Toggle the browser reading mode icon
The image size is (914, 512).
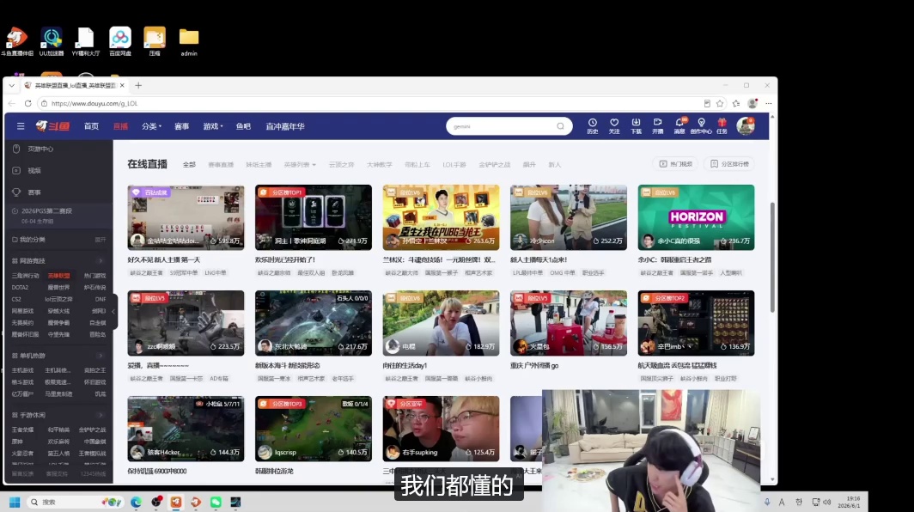tap(707, 103)
